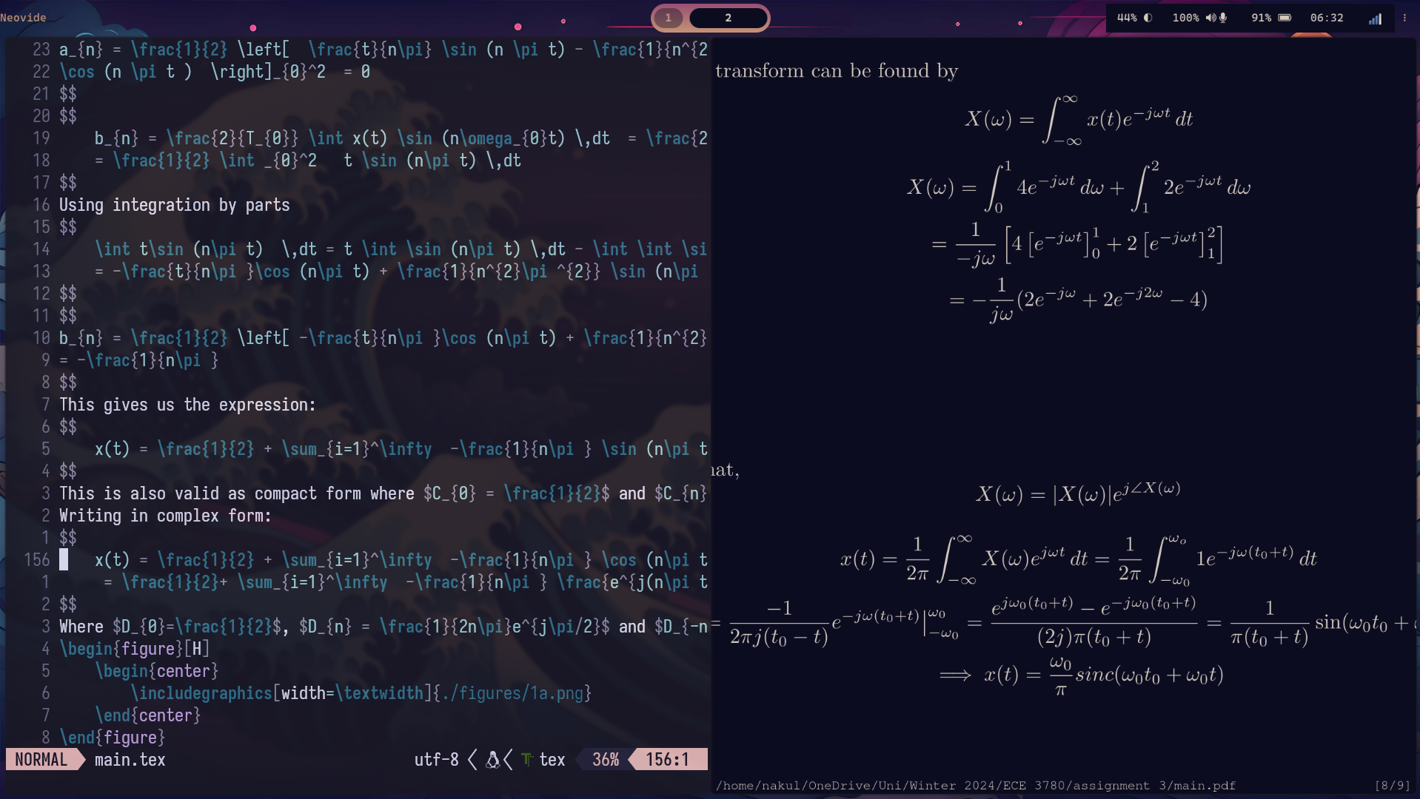
Task: Click the 156:1 cursor position indicator
Action: point(667,760)
